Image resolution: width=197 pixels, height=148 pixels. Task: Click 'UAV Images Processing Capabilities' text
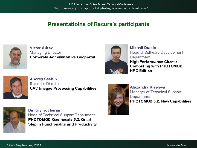tap(63, 88)
